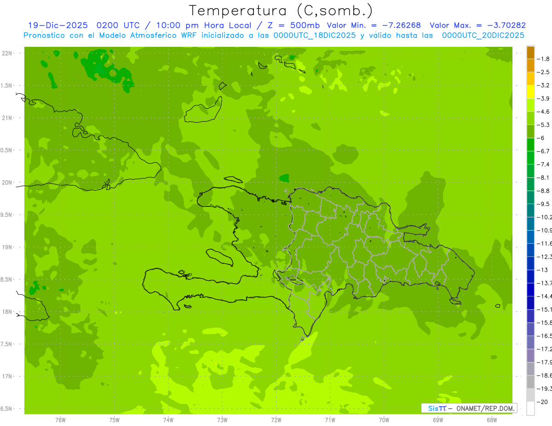Click the '74W' longitude label
This screenshot has width=552, height=426.
(168, 420)
